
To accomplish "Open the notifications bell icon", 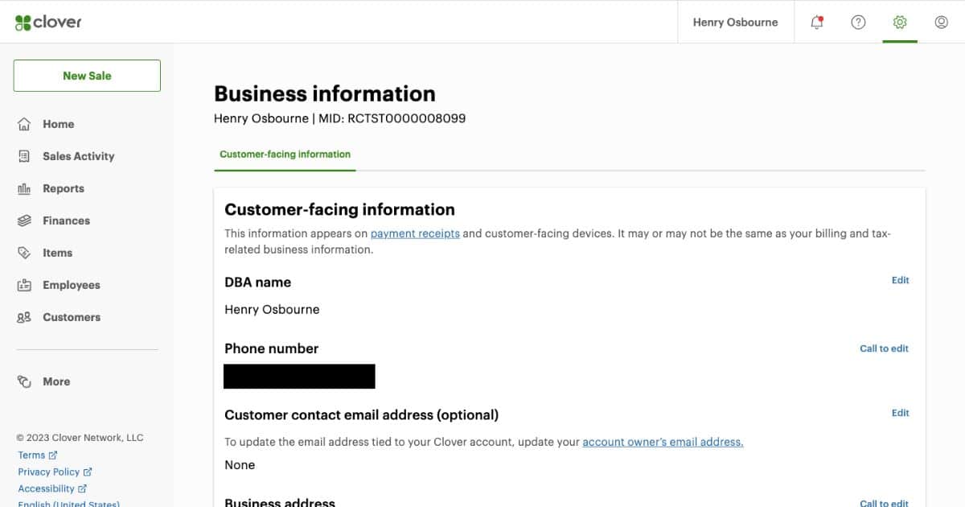I will [x=817, y=23].
